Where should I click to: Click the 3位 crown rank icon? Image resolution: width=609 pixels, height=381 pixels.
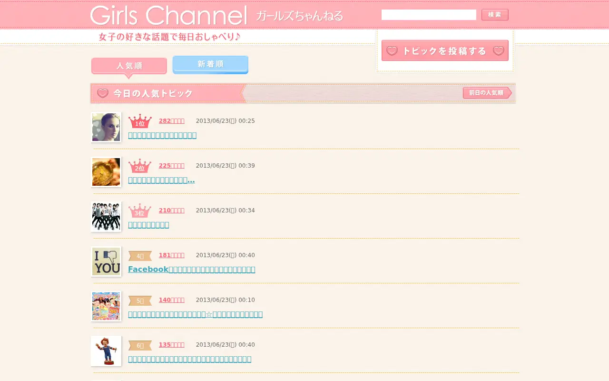coord(140,211)
